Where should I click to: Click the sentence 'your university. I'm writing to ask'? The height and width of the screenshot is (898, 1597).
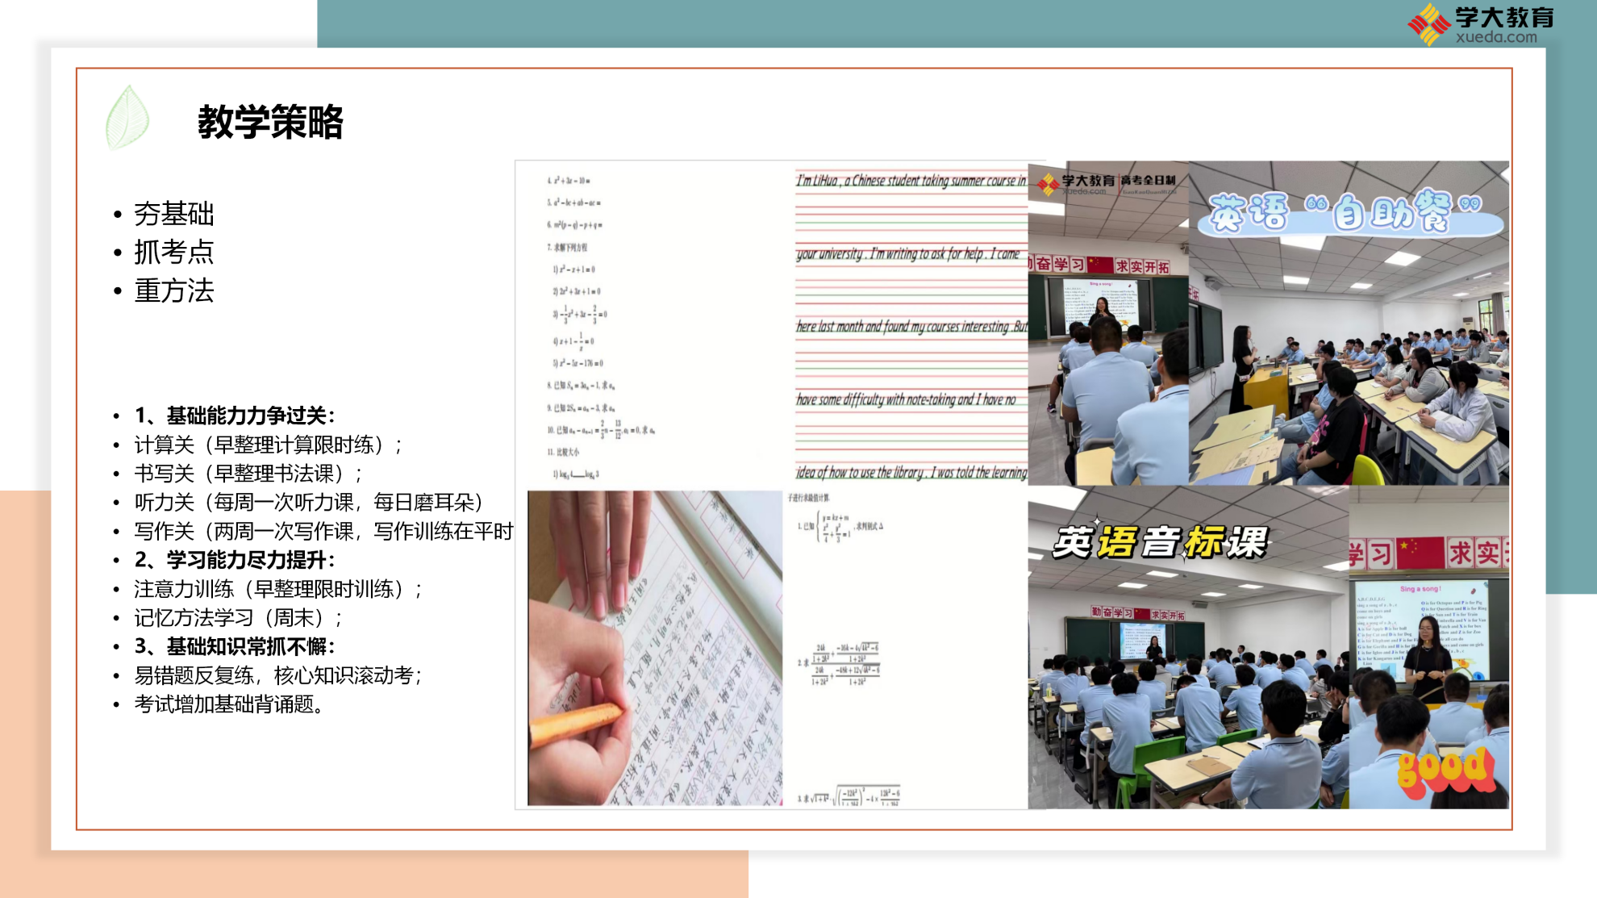[x=909, y=253]
